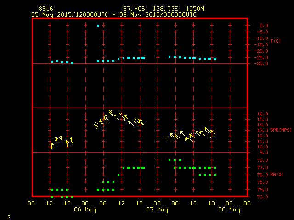
Task: Click the number 2 in bottom-left corner
Action: 8,216
